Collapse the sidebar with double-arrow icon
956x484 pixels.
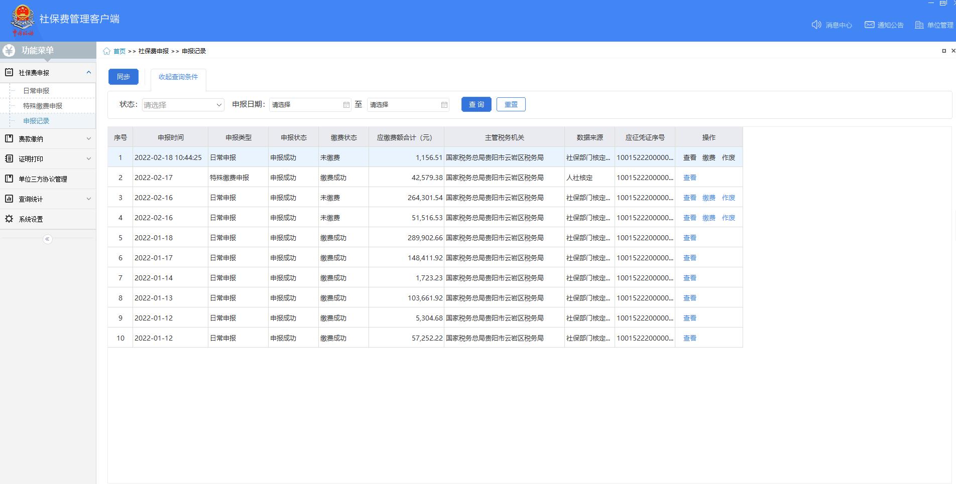(48, 239)
